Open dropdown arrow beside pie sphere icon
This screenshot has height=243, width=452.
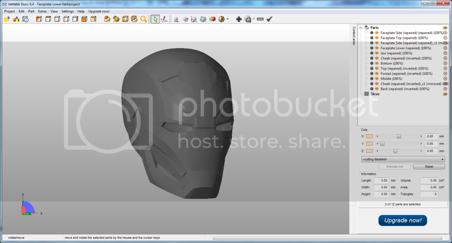[228, 19]
